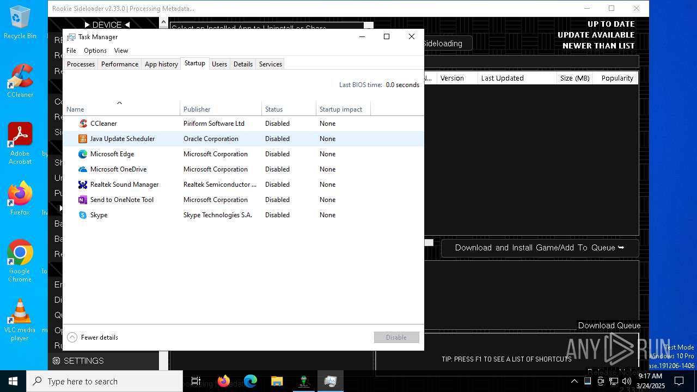The width and height of the screenshot is (697, 392).
Task: Sort Rookie game list by Size (MB)
Action: click(575, 78)
